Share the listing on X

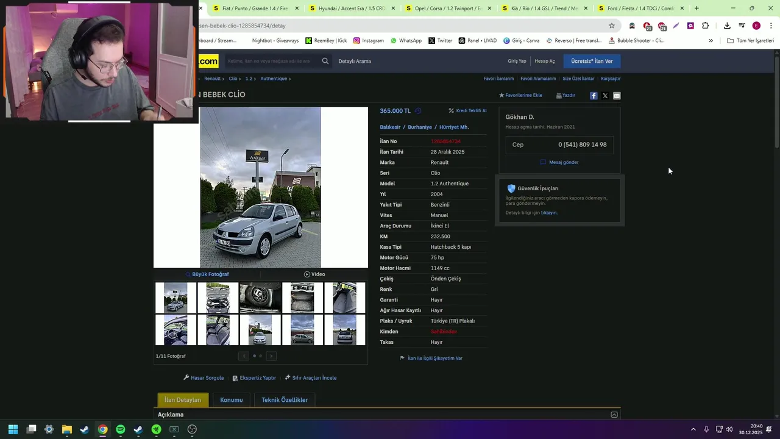(x=605, y=96)
